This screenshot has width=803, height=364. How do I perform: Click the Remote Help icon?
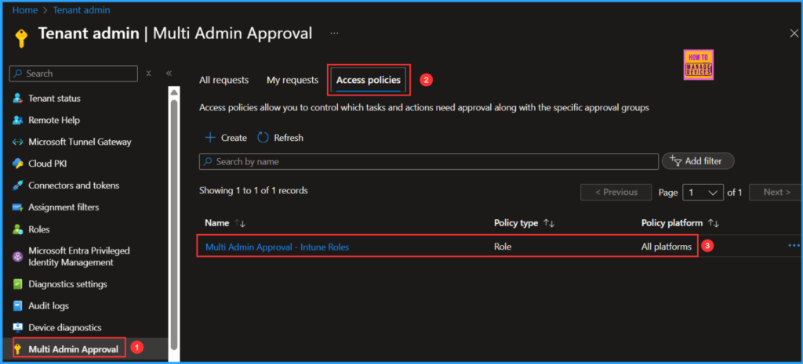[18, 120]
